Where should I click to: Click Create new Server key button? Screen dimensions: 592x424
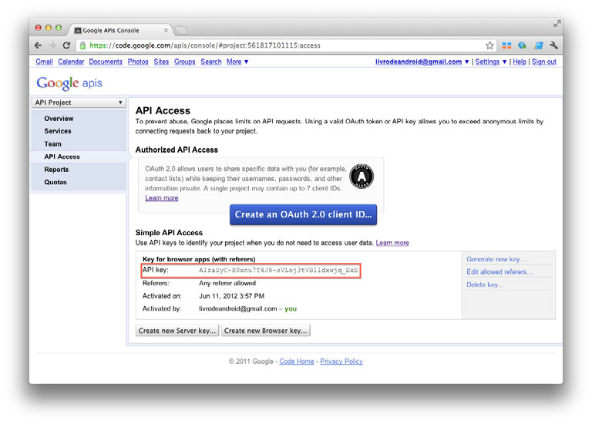177,331
